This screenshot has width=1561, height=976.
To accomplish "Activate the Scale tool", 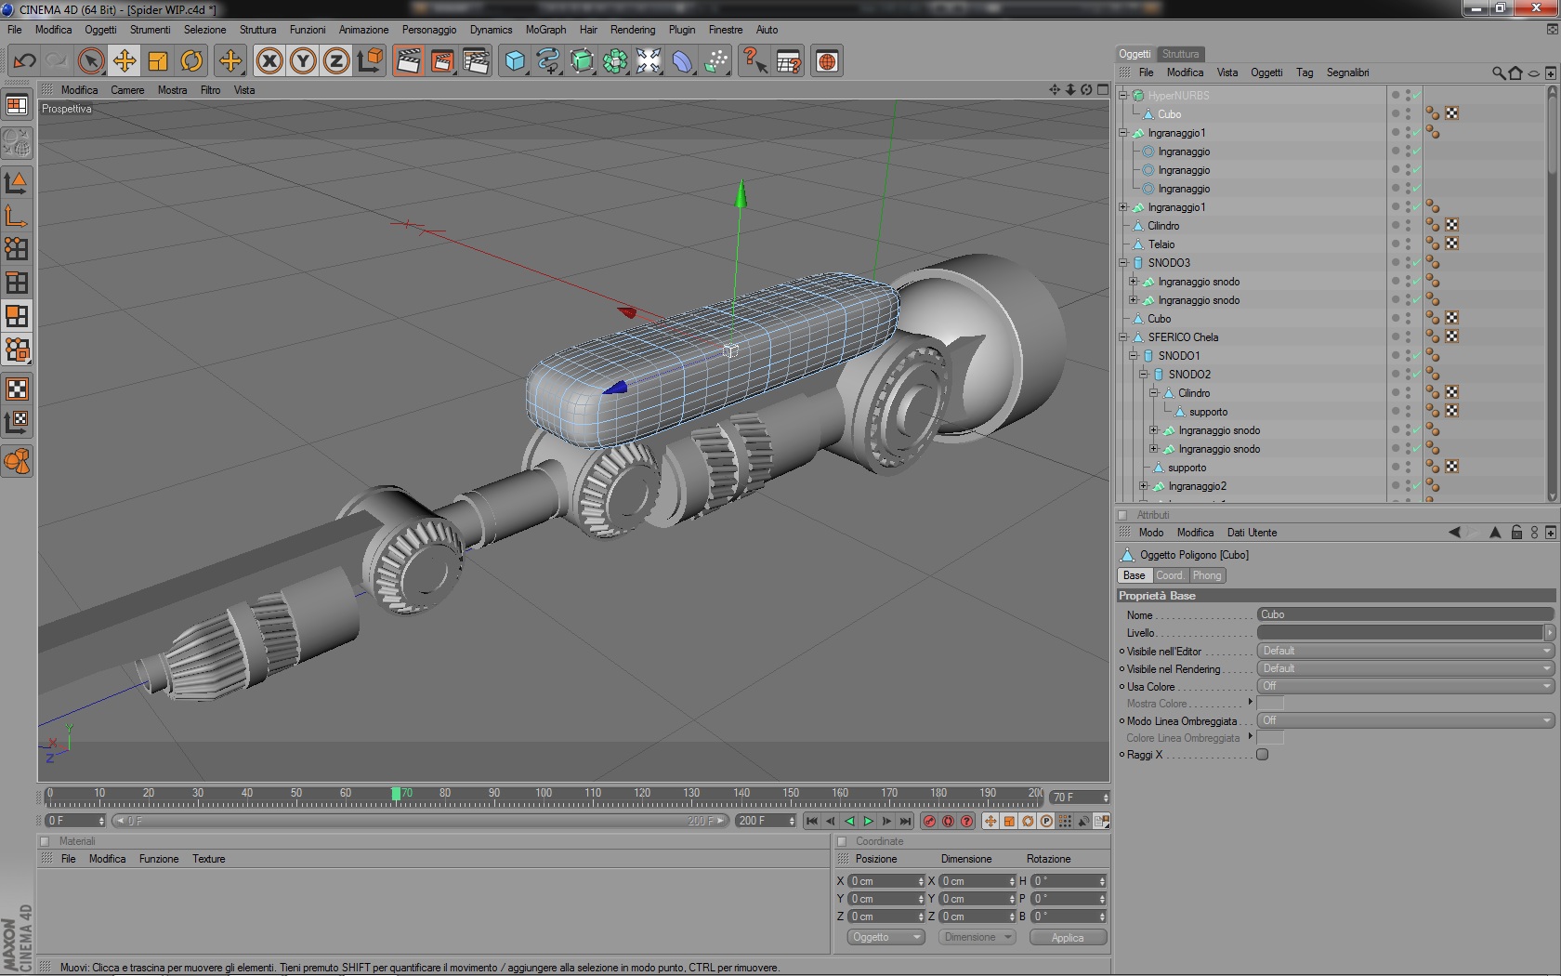I will [x=157, y=61].
